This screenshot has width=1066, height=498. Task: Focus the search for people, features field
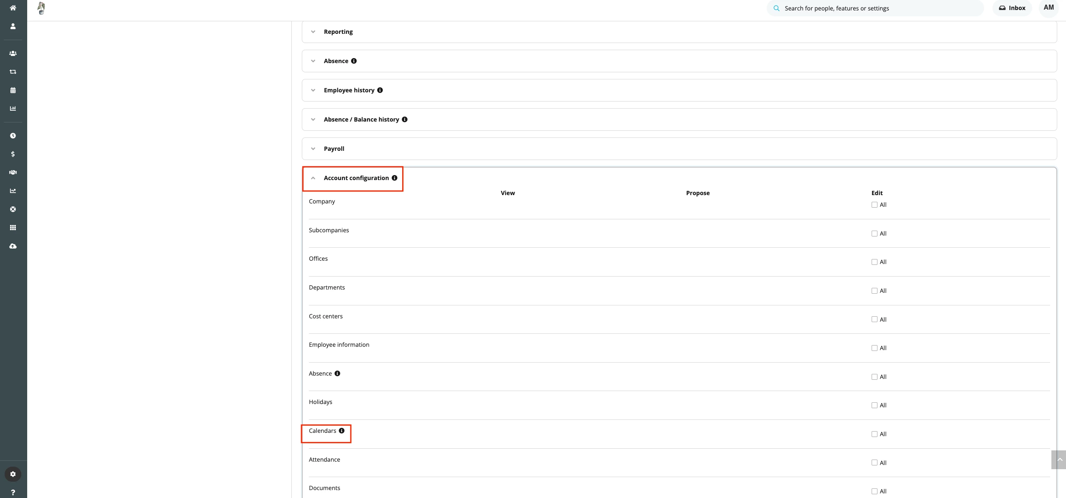(875, 8)
